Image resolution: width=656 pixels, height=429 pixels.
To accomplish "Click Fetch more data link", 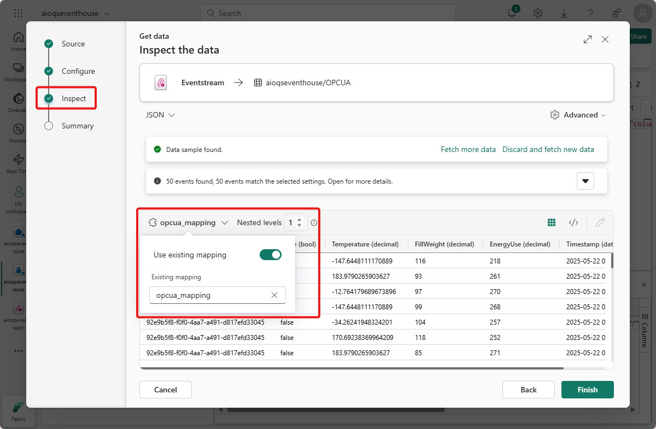I will 468,149.
